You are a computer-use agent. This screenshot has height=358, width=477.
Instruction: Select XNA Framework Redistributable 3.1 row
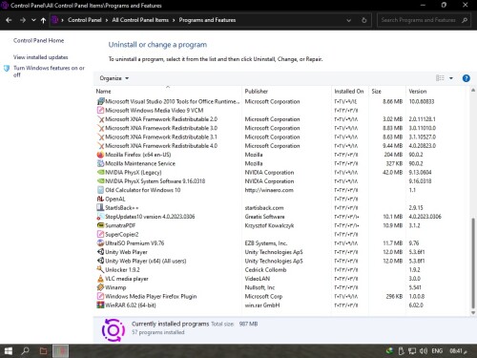pos(281,137)
